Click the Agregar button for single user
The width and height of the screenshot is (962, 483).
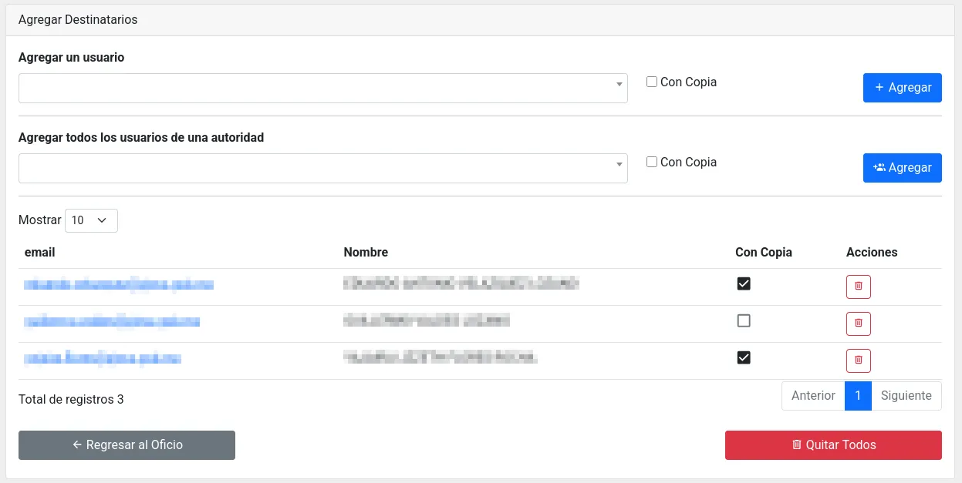point(902,88)
